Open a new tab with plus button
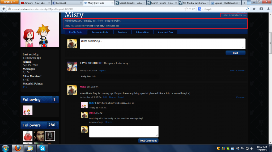Viewport: 272px width, 152px height. (x=244, y=3)
